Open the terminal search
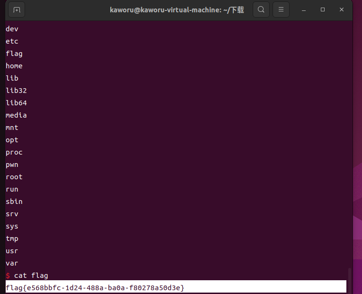Screen dimensions: 362x294 pos(261,9)
